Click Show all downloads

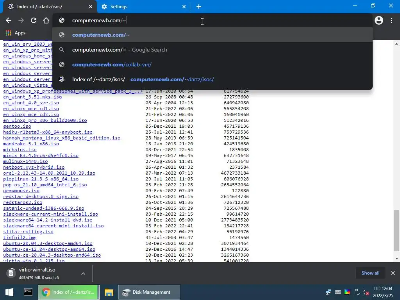click(x=370, y=273)
